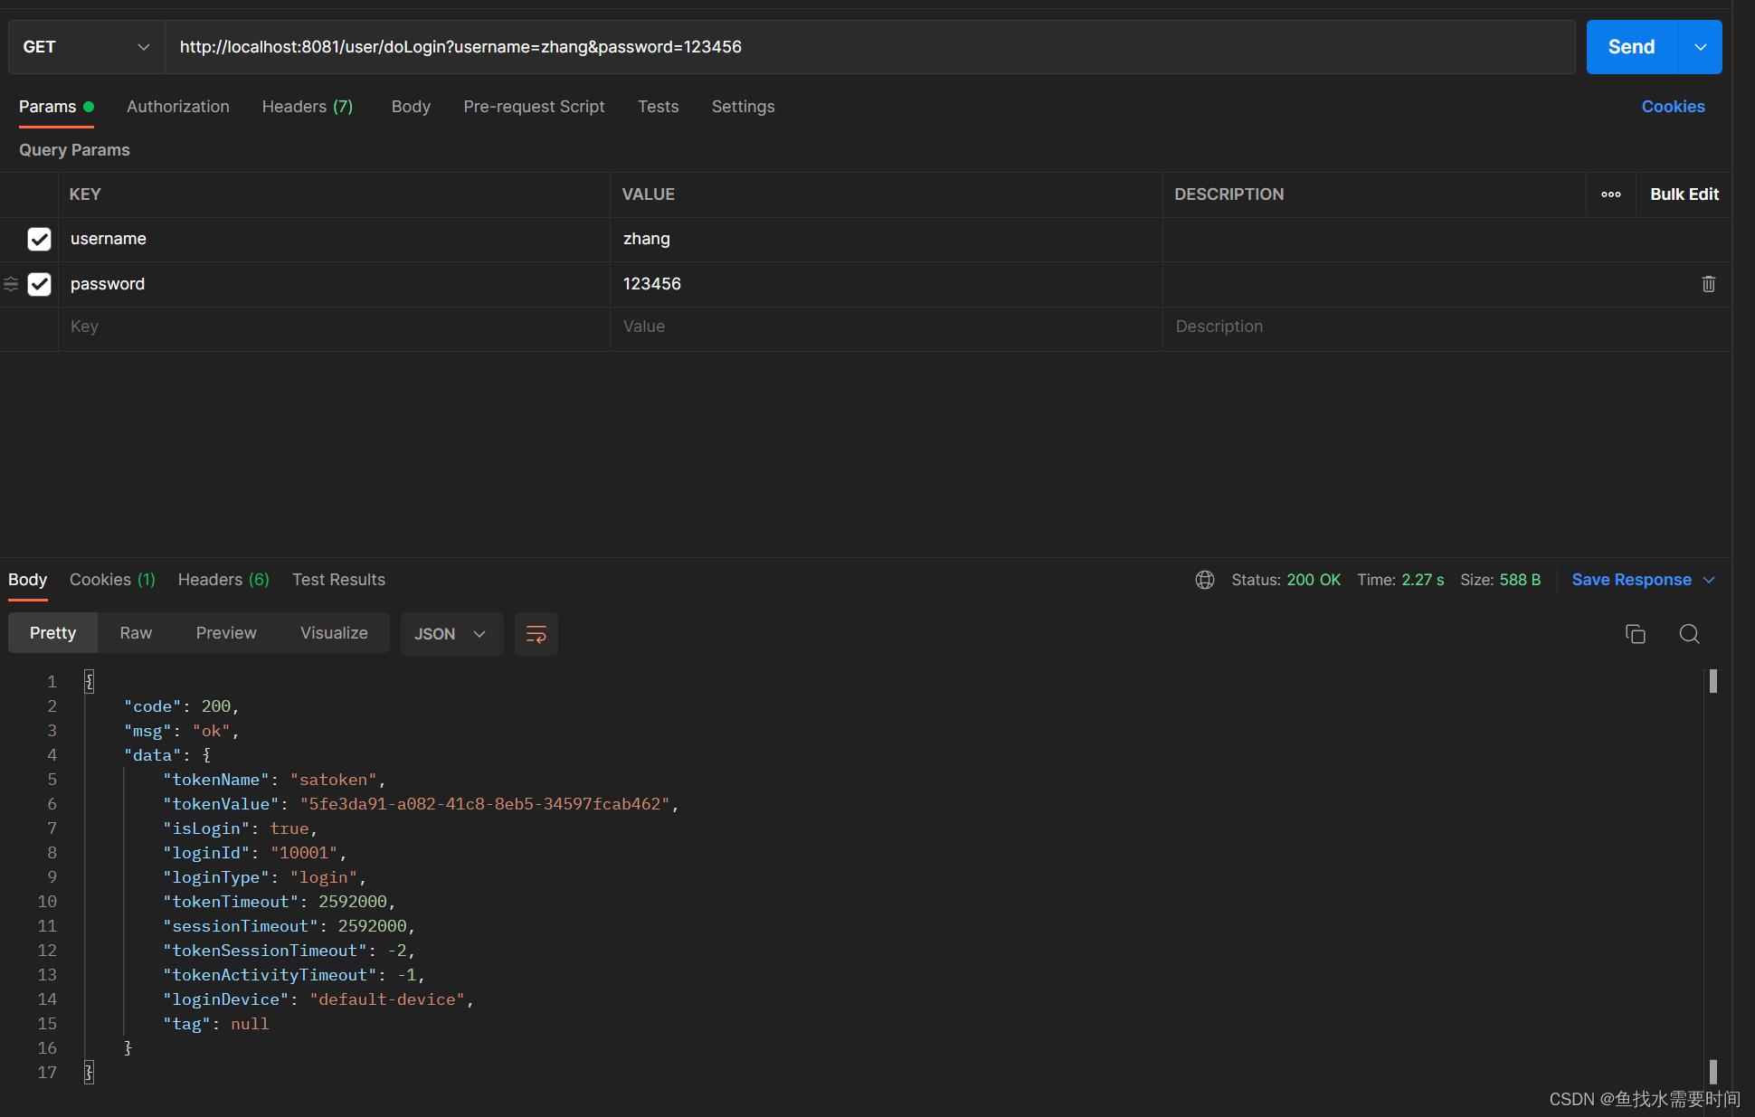
Task: Delete the password parameter row
Action: coord(1708,284)
